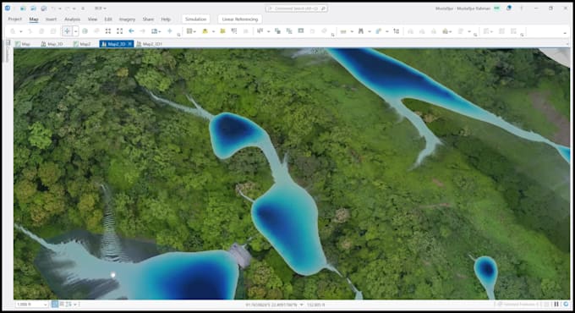Click the Add Graphics Layer icon
This screenshot has width=575, height=313.
click(x=234, y=31)
